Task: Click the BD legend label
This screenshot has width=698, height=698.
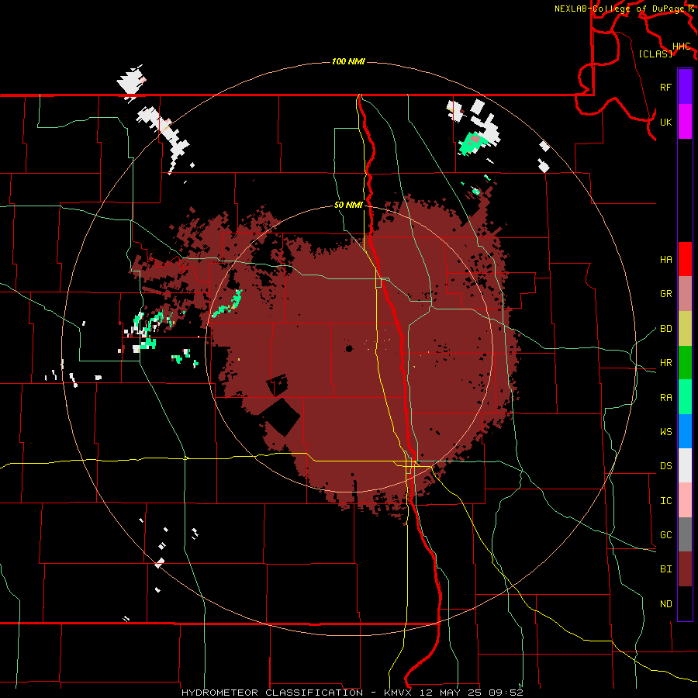Action: pyautogui.click(x=665, y=328)
